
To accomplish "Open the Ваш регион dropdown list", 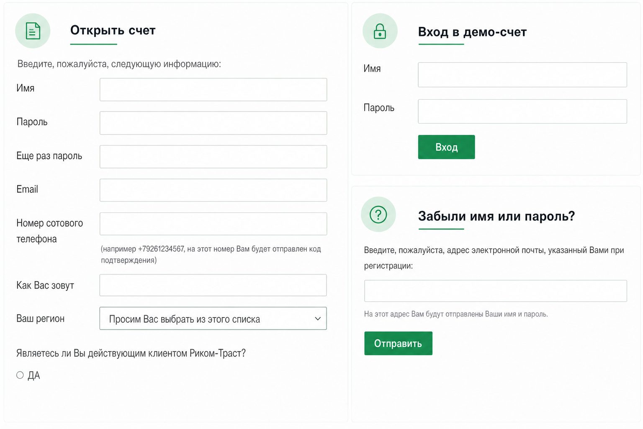I will pyautogui.click(x=213, y=319).
